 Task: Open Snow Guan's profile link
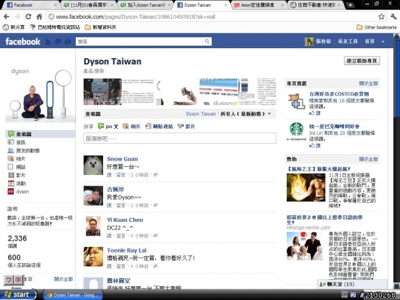[x=122, y=159]
